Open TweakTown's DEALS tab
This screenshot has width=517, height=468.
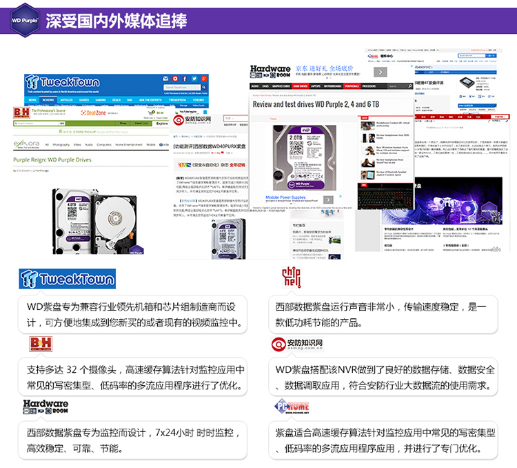coord(116,99)
